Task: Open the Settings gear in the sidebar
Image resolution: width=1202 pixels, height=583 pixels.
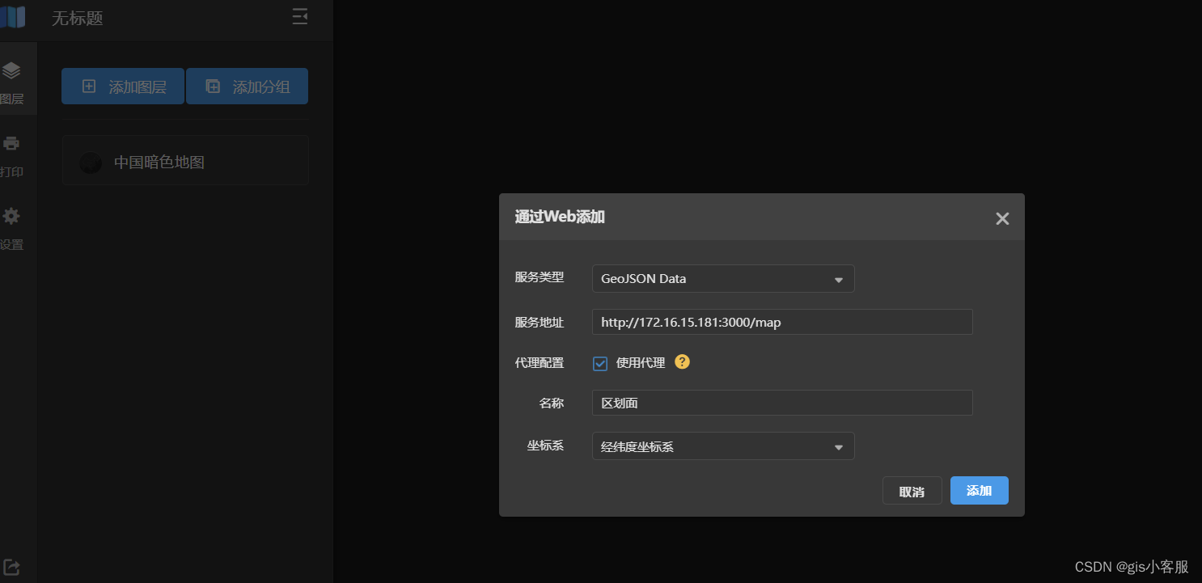Action: pos(11,217)
